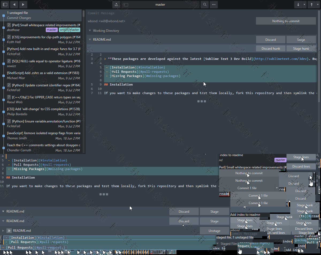
Task: Select Stage lines in the popup
Action: tap(301, 157)
